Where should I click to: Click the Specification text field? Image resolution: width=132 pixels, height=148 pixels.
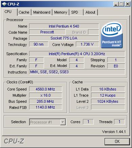pos(77,54)
